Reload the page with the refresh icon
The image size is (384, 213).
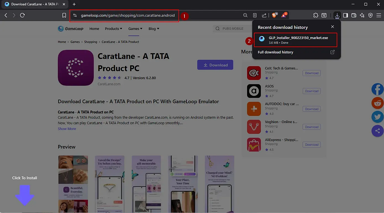[x=22, y=15]
